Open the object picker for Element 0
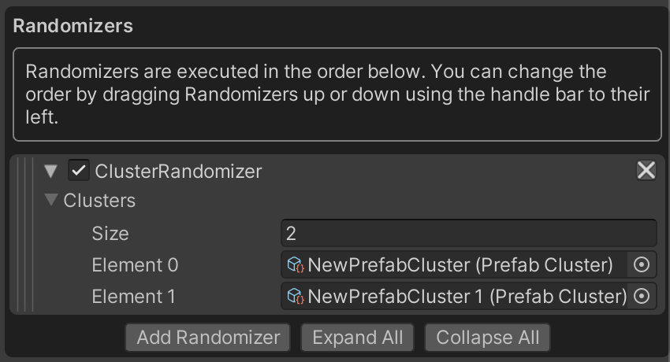The height and width of the screenshot is (362, 670). (x=642, y=265)
